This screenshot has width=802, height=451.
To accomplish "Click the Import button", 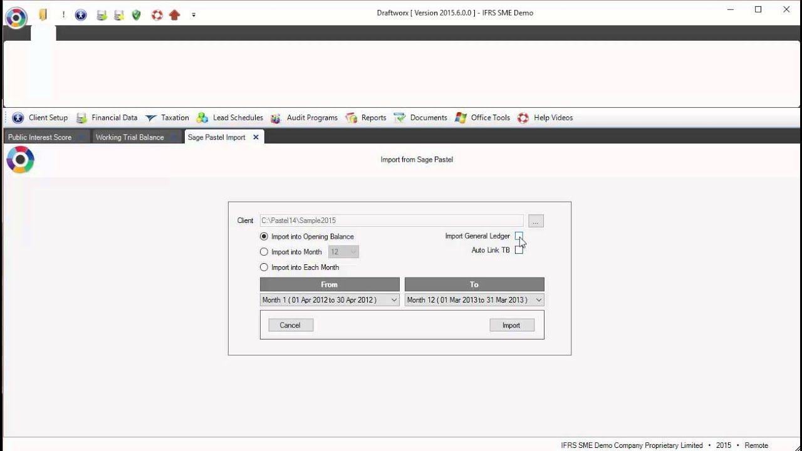I will pos(512,325).
